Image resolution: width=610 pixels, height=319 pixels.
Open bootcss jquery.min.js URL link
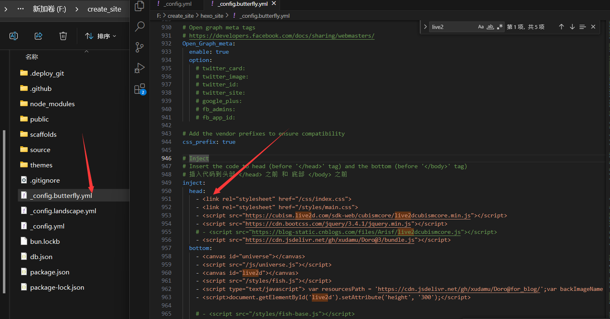click(x=328, y=224)
